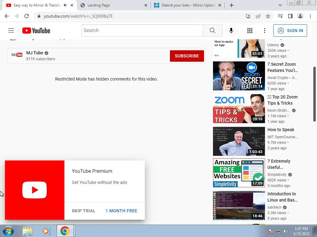
Task: Toggle Chrome side panel icon
Action: (290, 16)
